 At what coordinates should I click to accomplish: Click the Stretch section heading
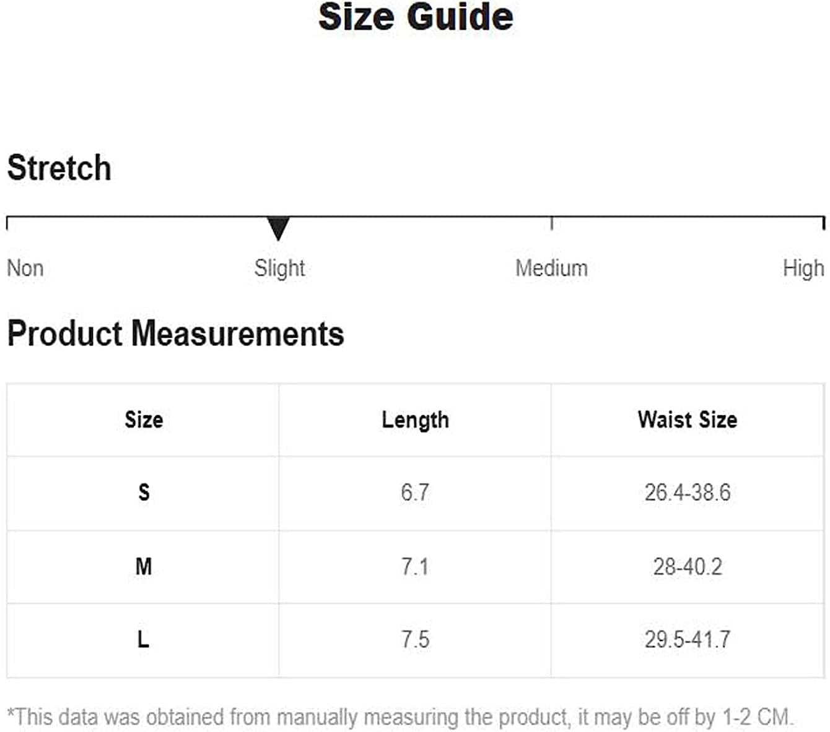pyautogui.click(x=59, y=168)
